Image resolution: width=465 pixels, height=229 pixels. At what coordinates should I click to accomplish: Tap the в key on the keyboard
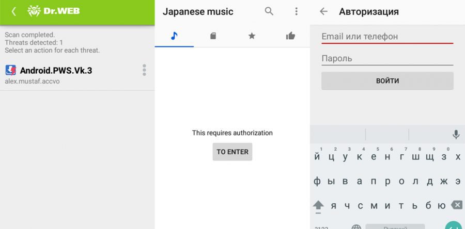point(345,182)
